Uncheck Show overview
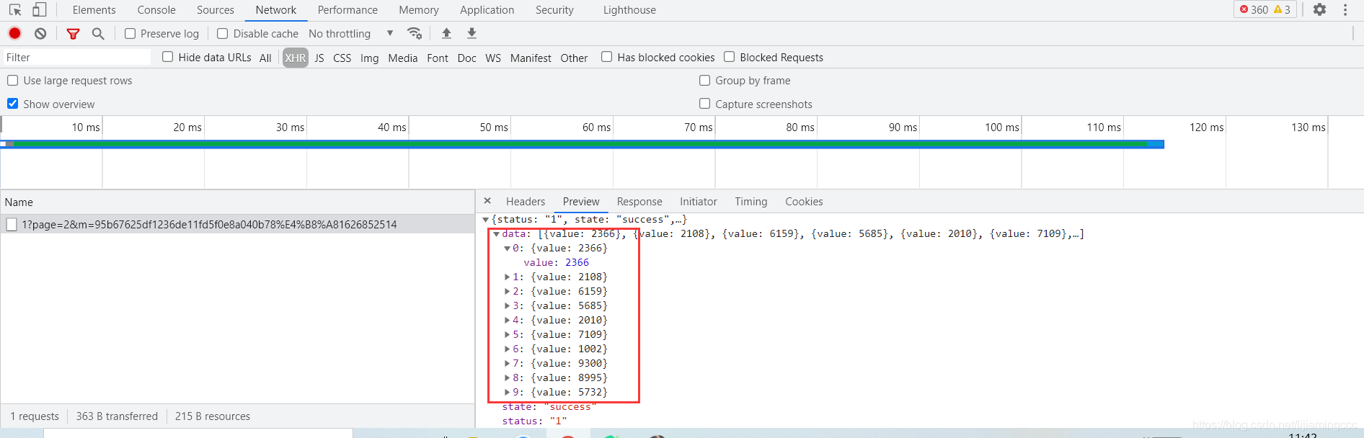The image size is (1364, 438). point(12,104)
